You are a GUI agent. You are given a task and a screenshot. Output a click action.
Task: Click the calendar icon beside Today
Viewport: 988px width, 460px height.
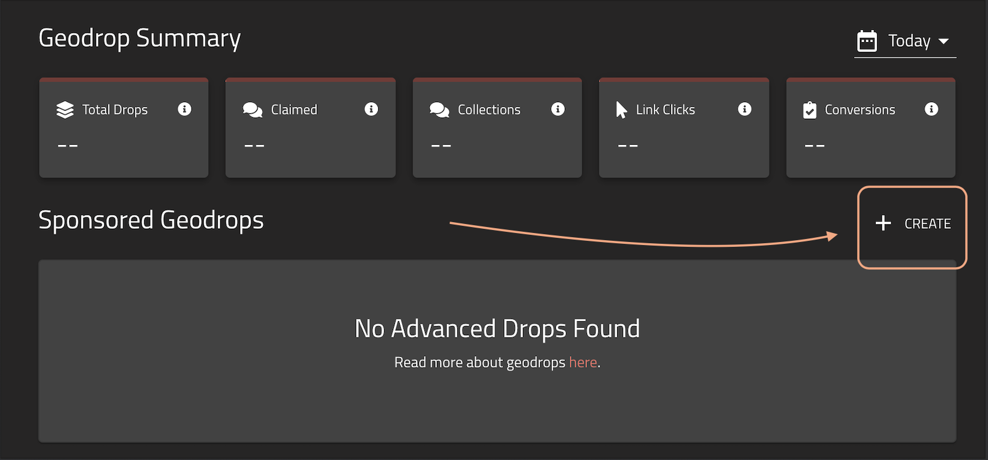[867, 41]
